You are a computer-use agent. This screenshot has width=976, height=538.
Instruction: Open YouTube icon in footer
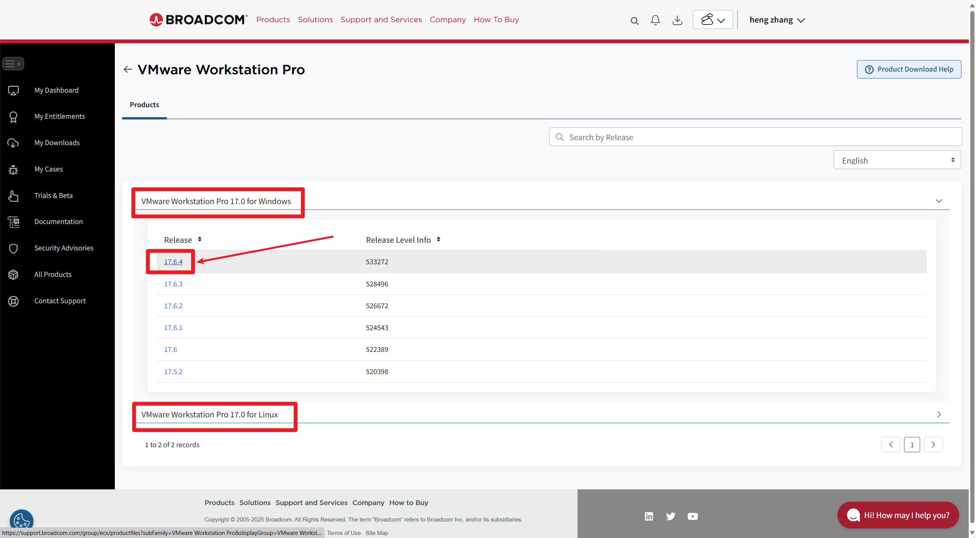(x=692, y=517)
